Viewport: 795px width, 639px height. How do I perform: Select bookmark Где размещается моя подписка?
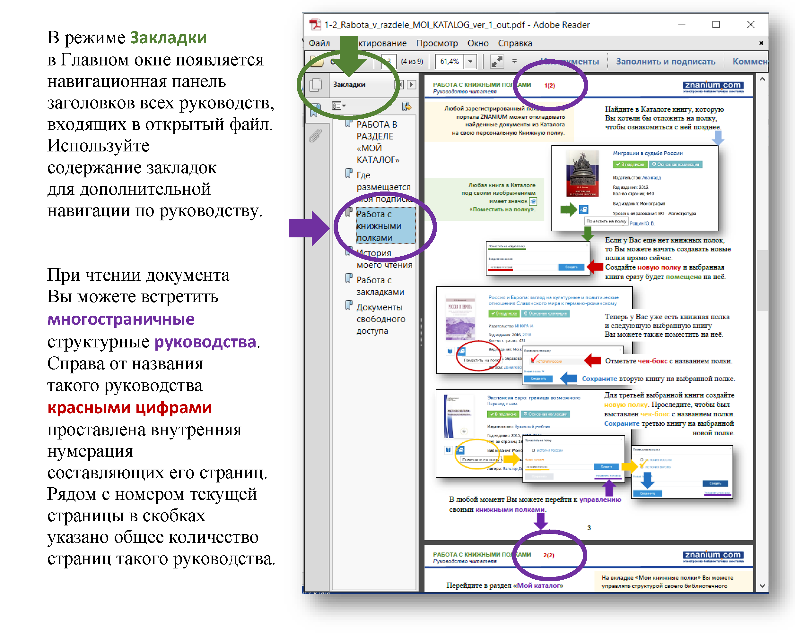click(x=384, y=187)
